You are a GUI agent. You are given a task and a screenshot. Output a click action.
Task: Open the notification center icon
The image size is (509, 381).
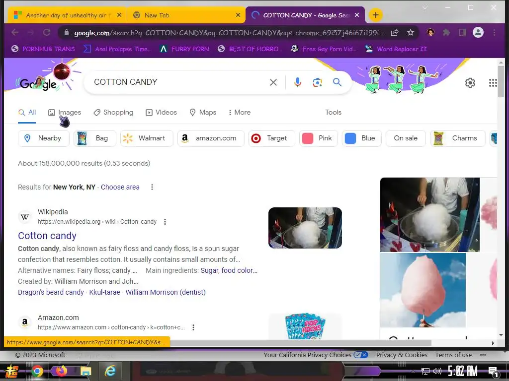493,372
